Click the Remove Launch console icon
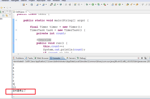 142,58
